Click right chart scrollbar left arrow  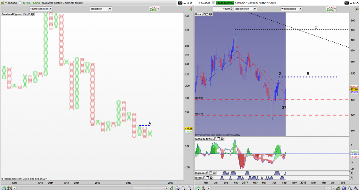[x=208, y=188]
